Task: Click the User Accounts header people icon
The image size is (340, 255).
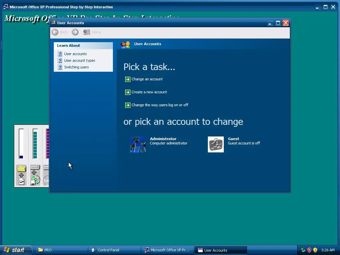Action: [125, 44]
